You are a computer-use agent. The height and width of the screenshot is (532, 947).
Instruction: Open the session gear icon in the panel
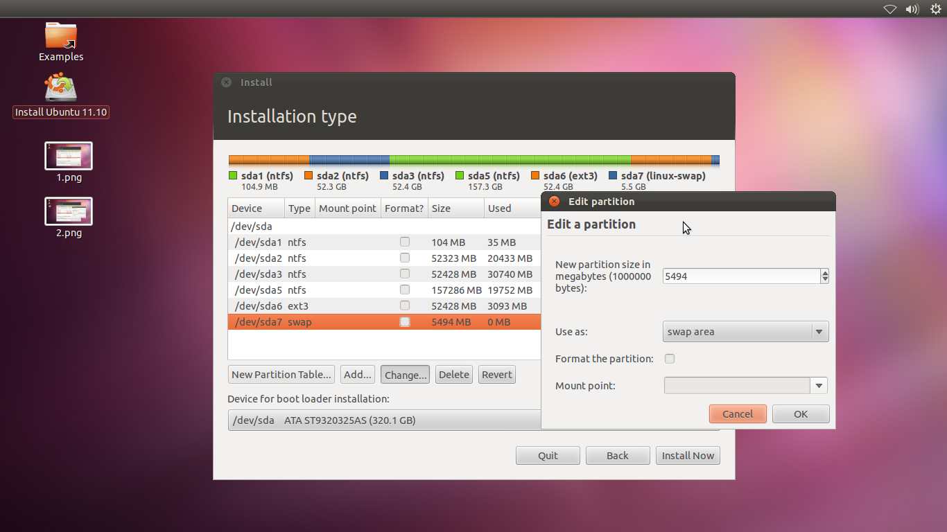click(934, 9)
